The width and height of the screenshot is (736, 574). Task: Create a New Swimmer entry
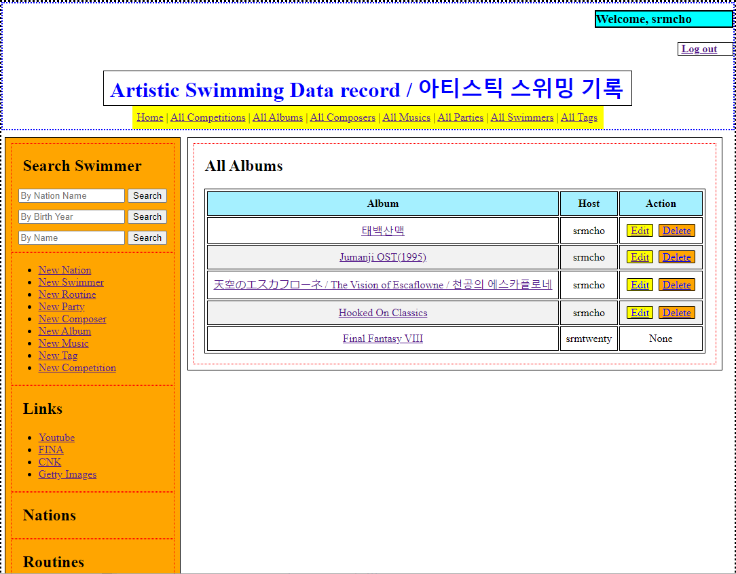tap(71, 282)
